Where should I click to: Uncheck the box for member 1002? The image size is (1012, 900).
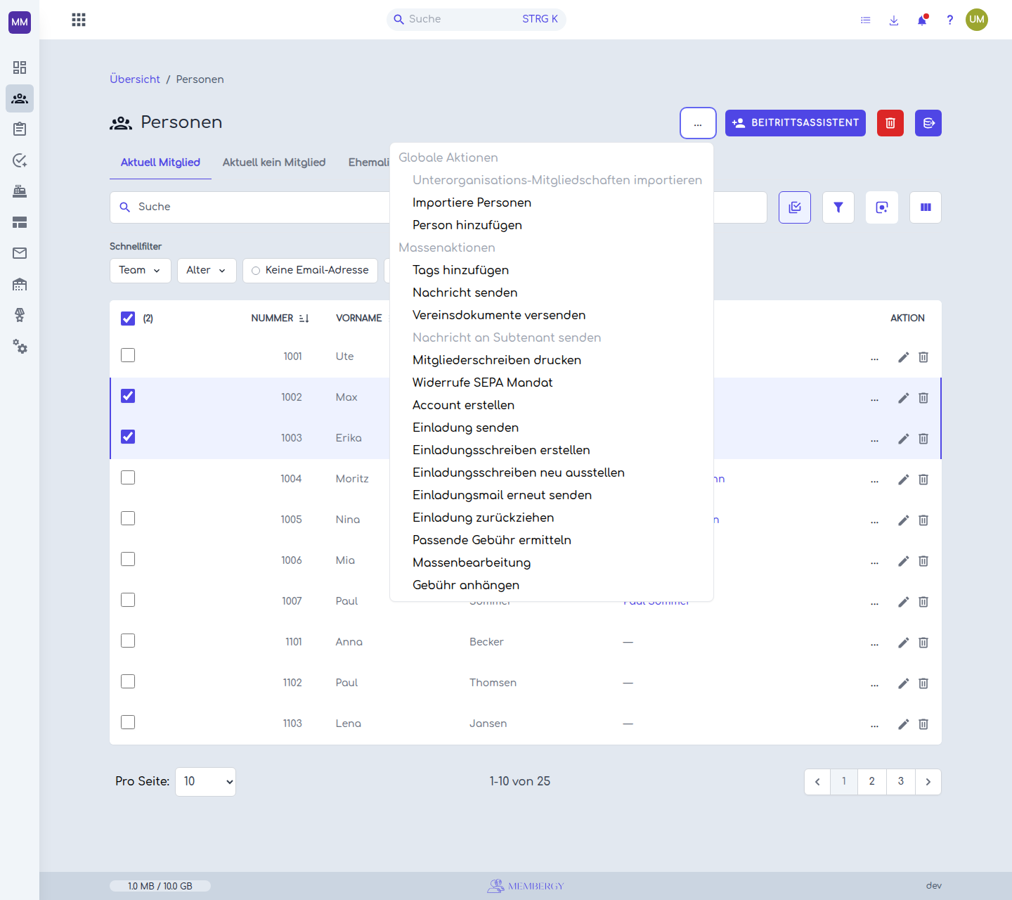(x=128, y=396)
